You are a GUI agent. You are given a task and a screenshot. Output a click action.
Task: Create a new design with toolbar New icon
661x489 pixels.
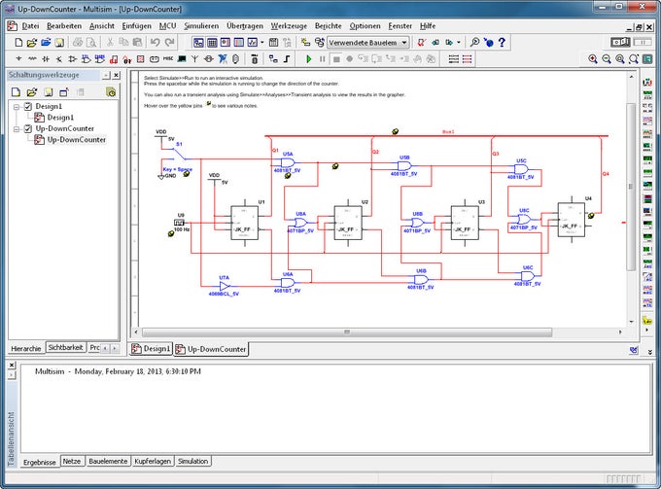(18, 42)
